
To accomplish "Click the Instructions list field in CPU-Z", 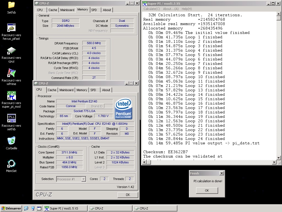I will click(95, 139).
